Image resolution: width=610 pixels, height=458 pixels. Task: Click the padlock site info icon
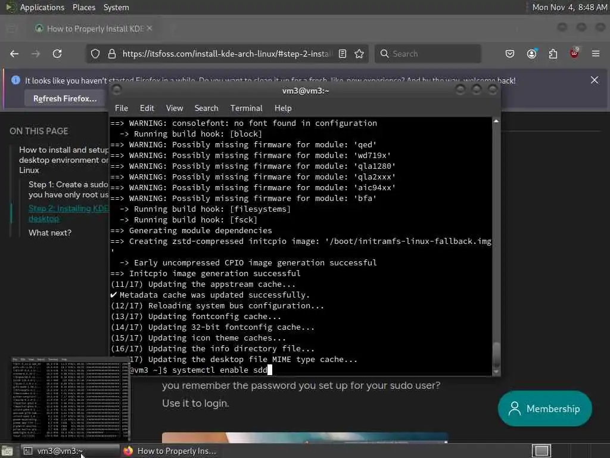(111, 54)
